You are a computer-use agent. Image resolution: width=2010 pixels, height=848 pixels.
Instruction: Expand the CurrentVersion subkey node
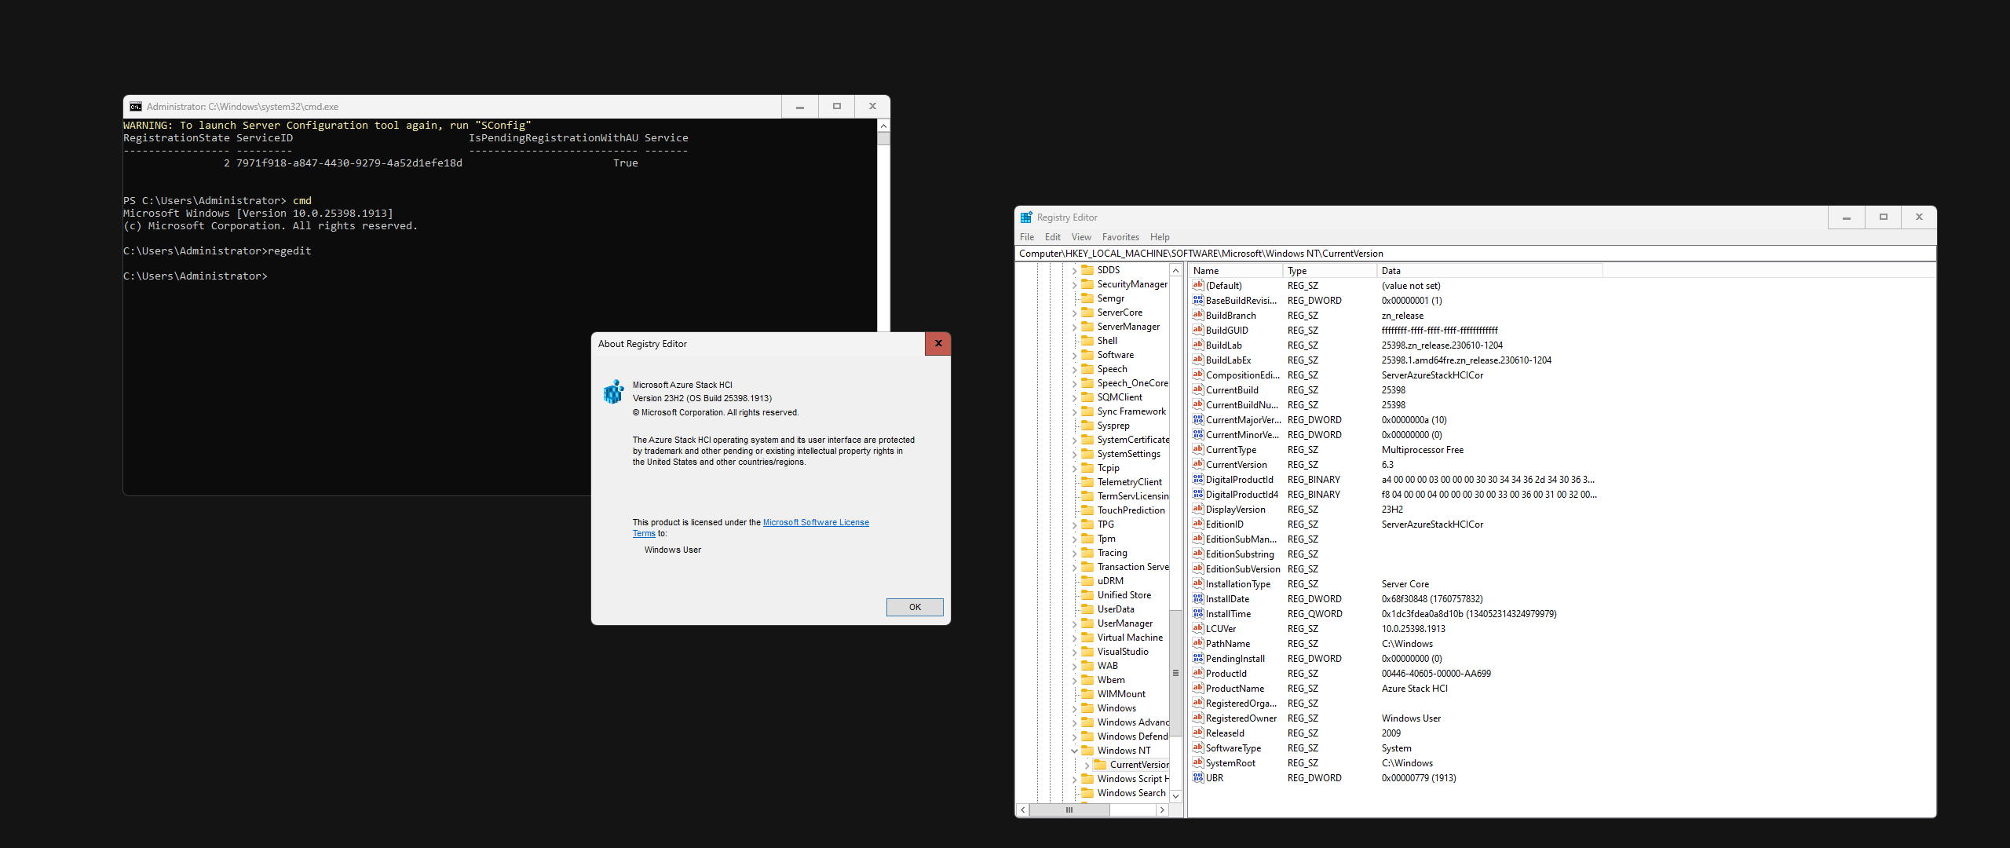[x=1087, y=765]
